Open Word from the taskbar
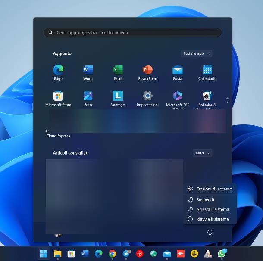Screen dimensions: 263x261 (x=85, y=253)
